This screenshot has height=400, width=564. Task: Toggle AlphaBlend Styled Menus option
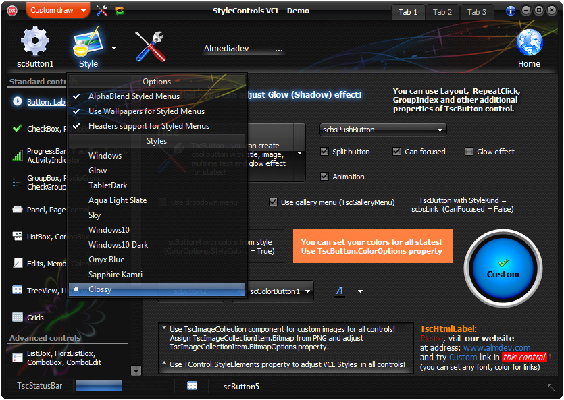click(157, 96)
